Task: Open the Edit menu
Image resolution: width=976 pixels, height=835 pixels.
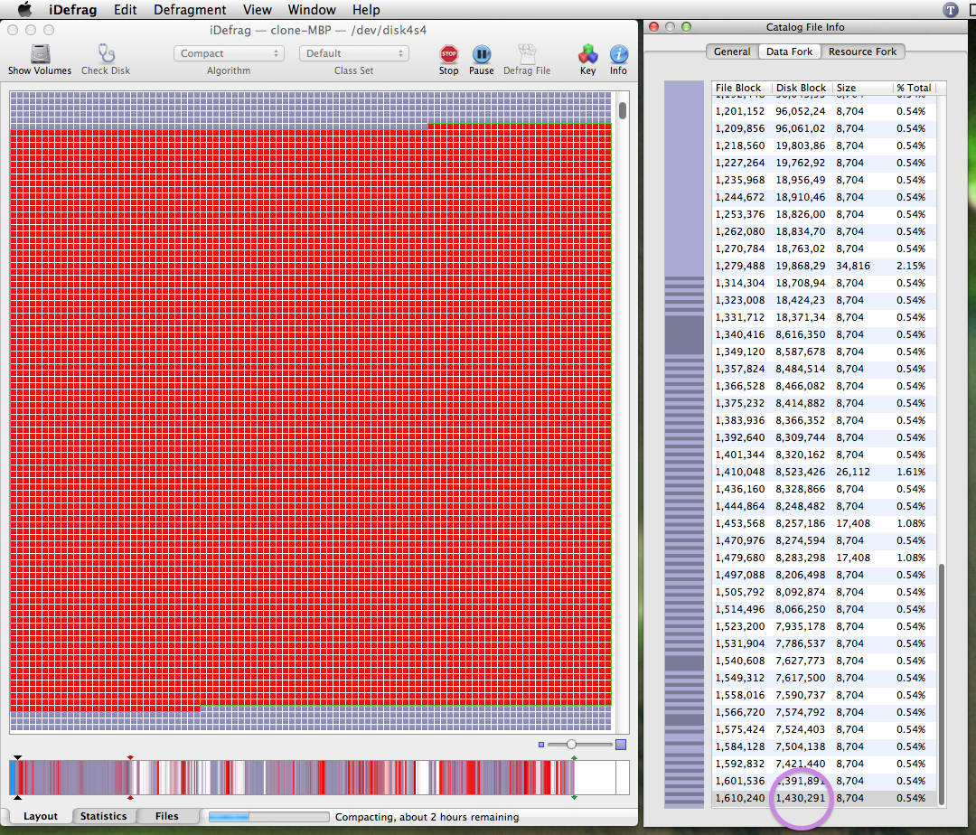Action: point(125,9)
